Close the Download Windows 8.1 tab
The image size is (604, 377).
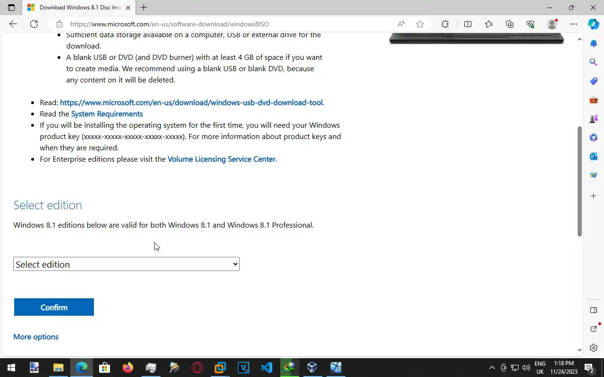tap(128, 8)
